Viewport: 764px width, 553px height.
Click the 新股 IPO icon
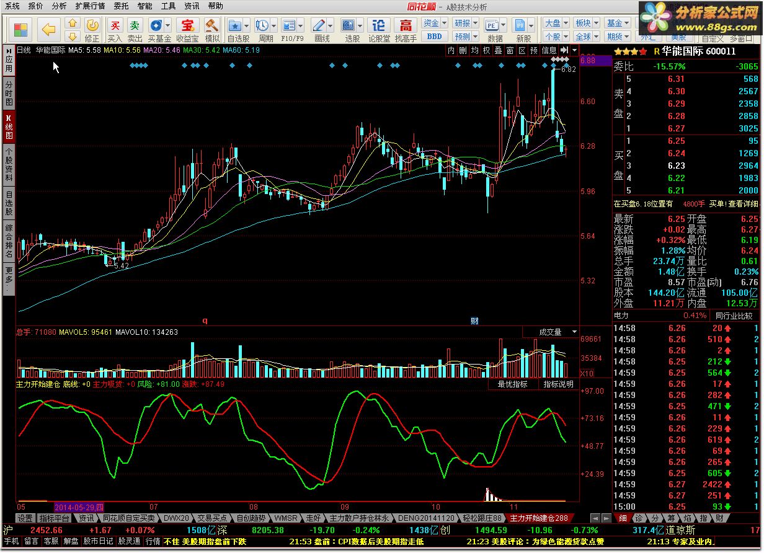520,25
